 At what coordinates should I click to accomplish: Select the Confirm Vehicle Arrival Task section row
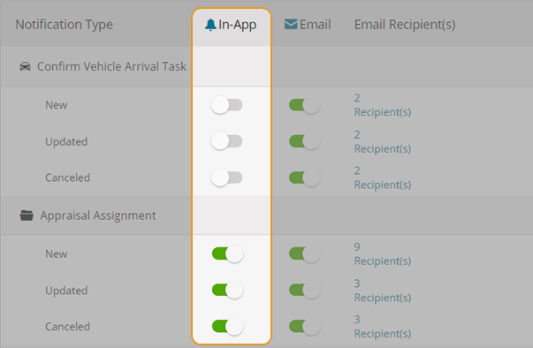click(267, 66)
